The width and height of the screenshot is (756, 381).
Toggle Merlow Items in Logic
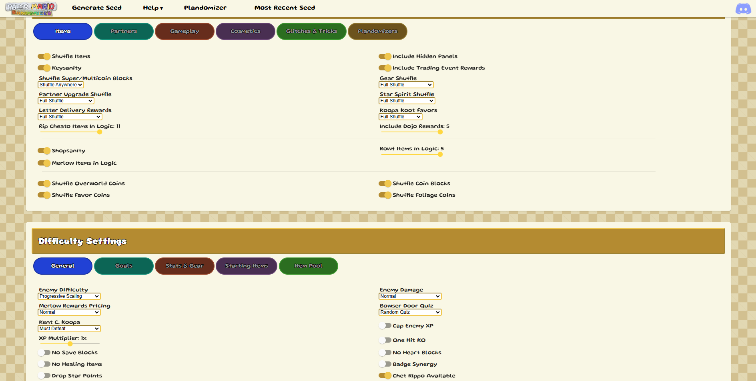(x=44, y=163)
